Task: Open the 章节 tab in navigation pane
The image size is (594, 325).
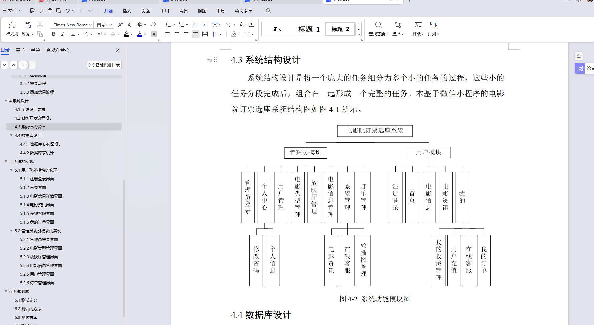Action: 20,50
